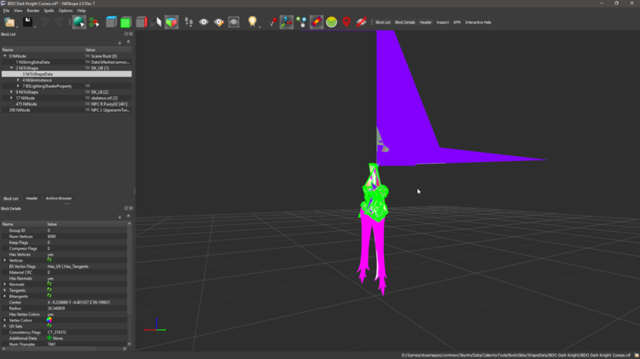The image size is (640, 359).
Task: Open the Spells menu
Action: (x=49, y=10)
